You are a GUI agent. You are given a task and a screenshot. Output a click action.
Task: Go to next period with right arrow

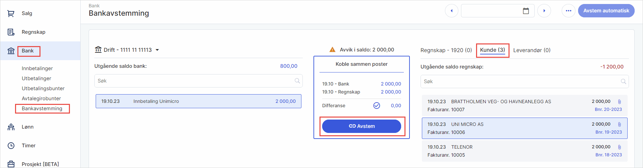pos(544,11)
